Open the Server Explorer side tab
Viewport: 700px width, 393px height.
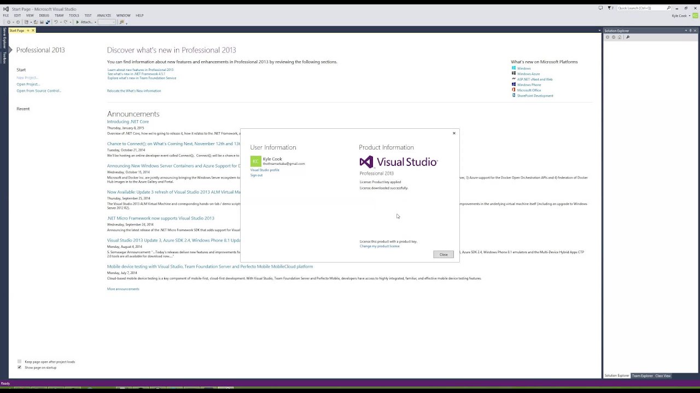pos(4,38)
